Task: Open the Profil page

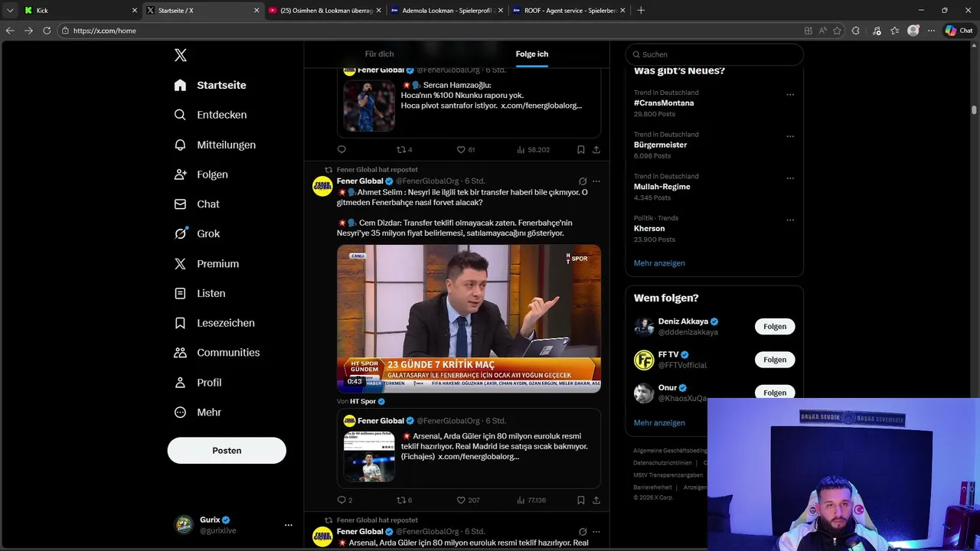Action: click(198, 383)
